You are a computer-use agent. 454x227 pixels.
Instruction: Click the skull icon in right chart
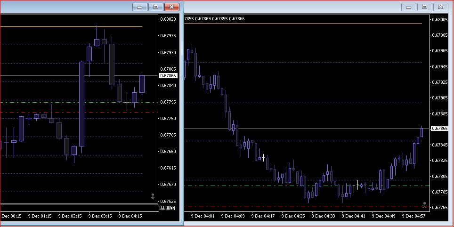[424, 205]
